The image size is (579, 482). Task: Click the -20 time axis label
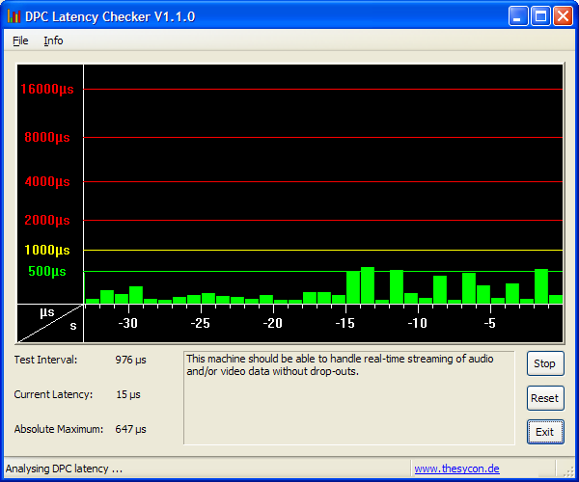coord(272,323)
